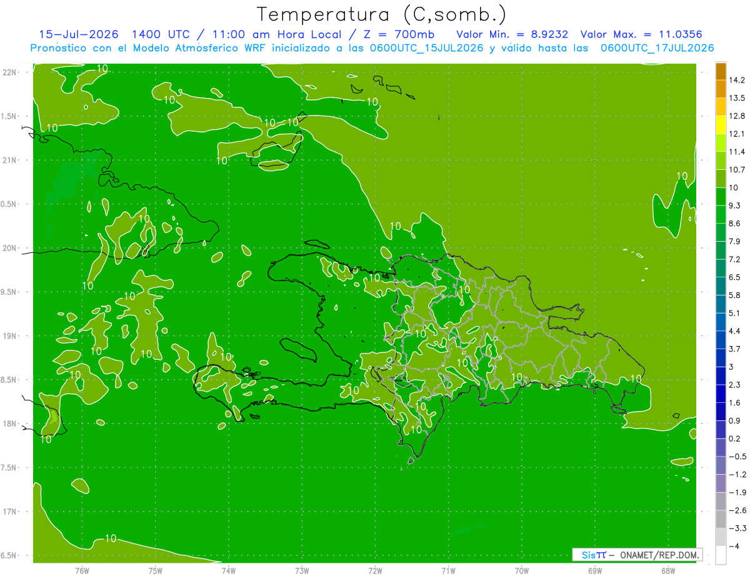The height and width of the screenshot is (579, 750).
Task: Pick the bright yellow color scale segment
Action: click(721, 125)
